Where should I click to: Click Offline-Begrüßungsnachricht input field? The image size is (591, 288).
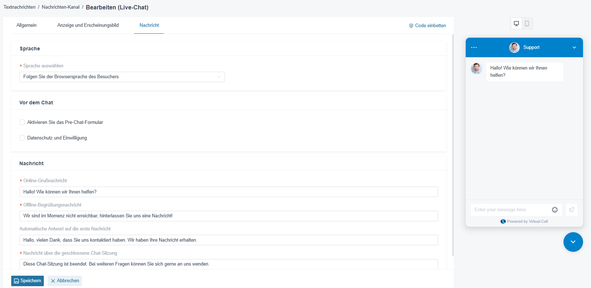click(x=229, y=216)
